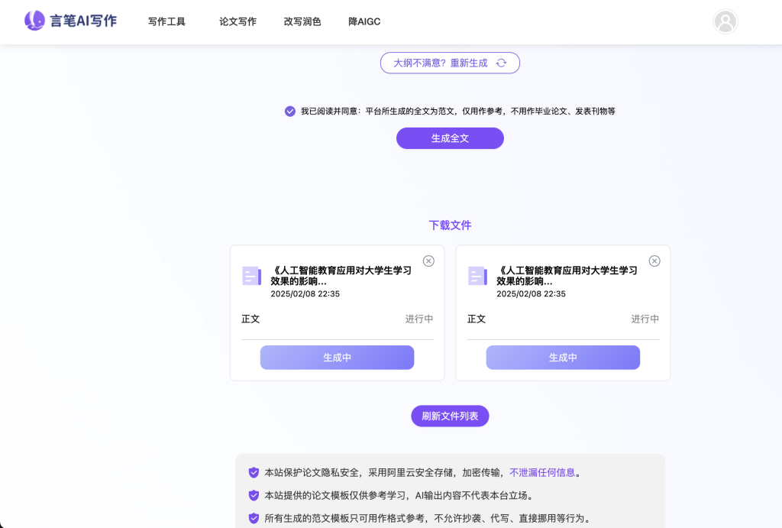782x528 pixels.
Task: Click the left card 生成中 button
Action: [x=337, y=358]
